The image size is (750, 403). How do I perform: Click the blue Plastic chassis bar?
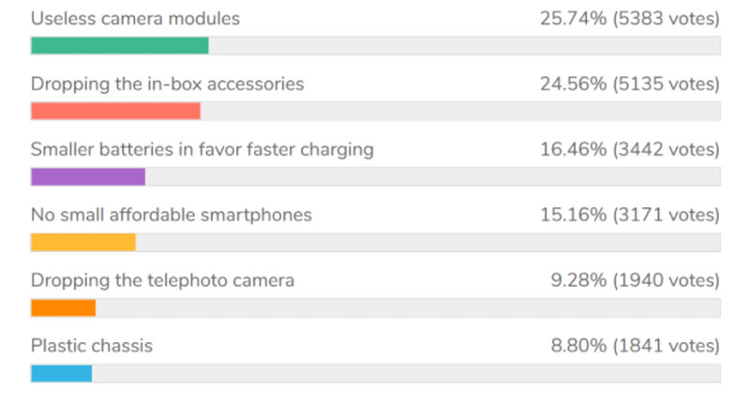[x=61, y=373]
